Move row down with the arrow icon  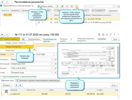tap(20, 85)
